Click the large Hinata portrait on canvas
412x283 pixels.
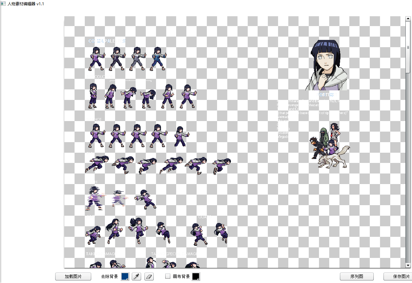pyautogui.click(x=327, y=65)
